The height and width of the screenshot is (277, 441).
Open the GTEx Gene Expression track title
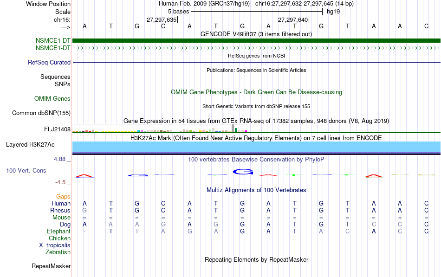point(256,121)
